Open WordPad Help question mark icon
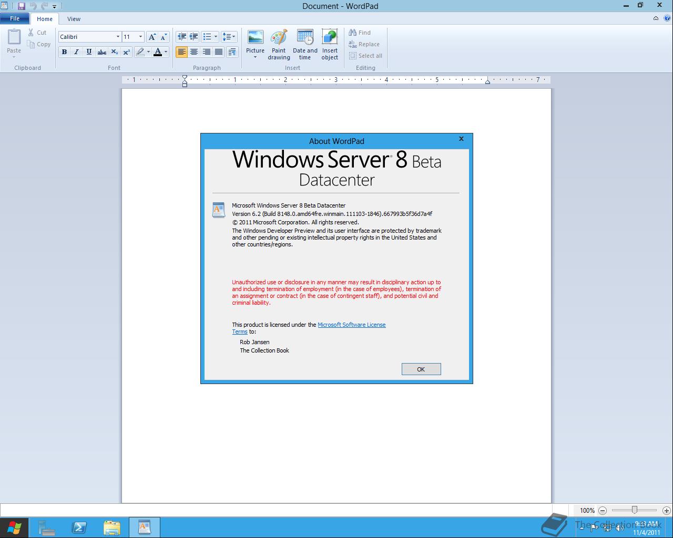This screenshot has height=538, width=673. [667, 18]
